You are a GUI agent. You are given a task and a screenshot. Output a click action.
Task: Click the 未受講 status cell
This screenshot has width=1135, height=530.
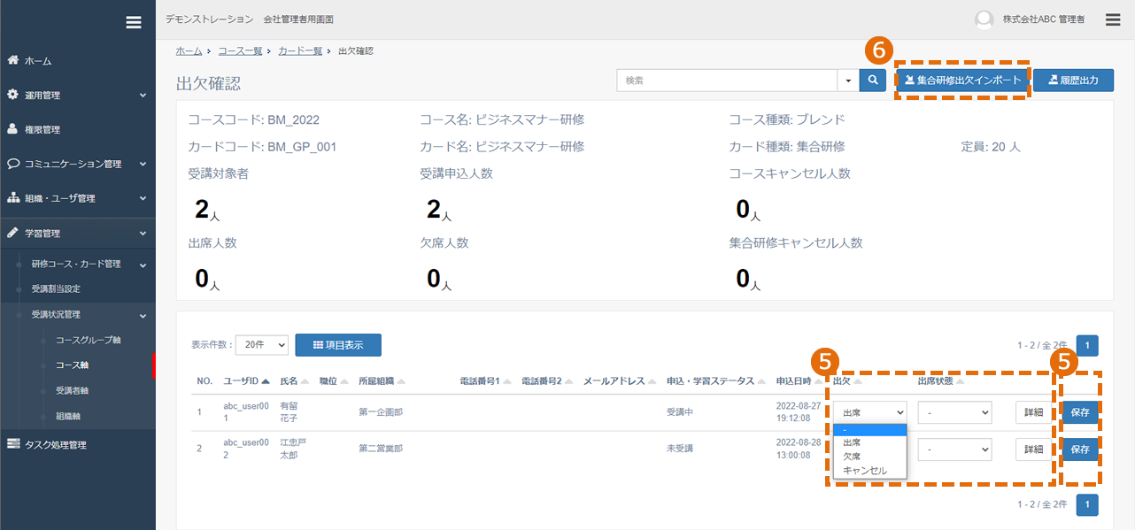[680, 449]
